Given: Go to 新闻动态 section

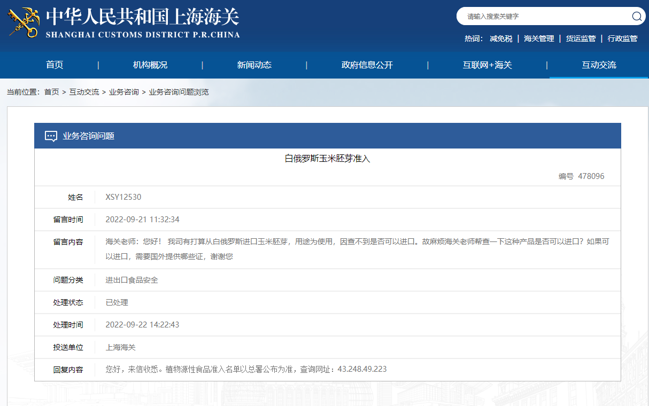Looking at the screenshot, I should 254,65.
